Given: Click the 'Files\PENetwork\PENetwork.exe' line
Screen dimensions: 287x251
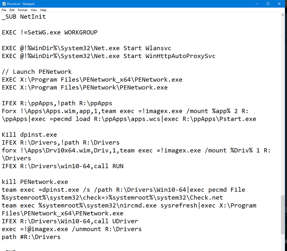Looking at the screenshot, I should 85,88.
